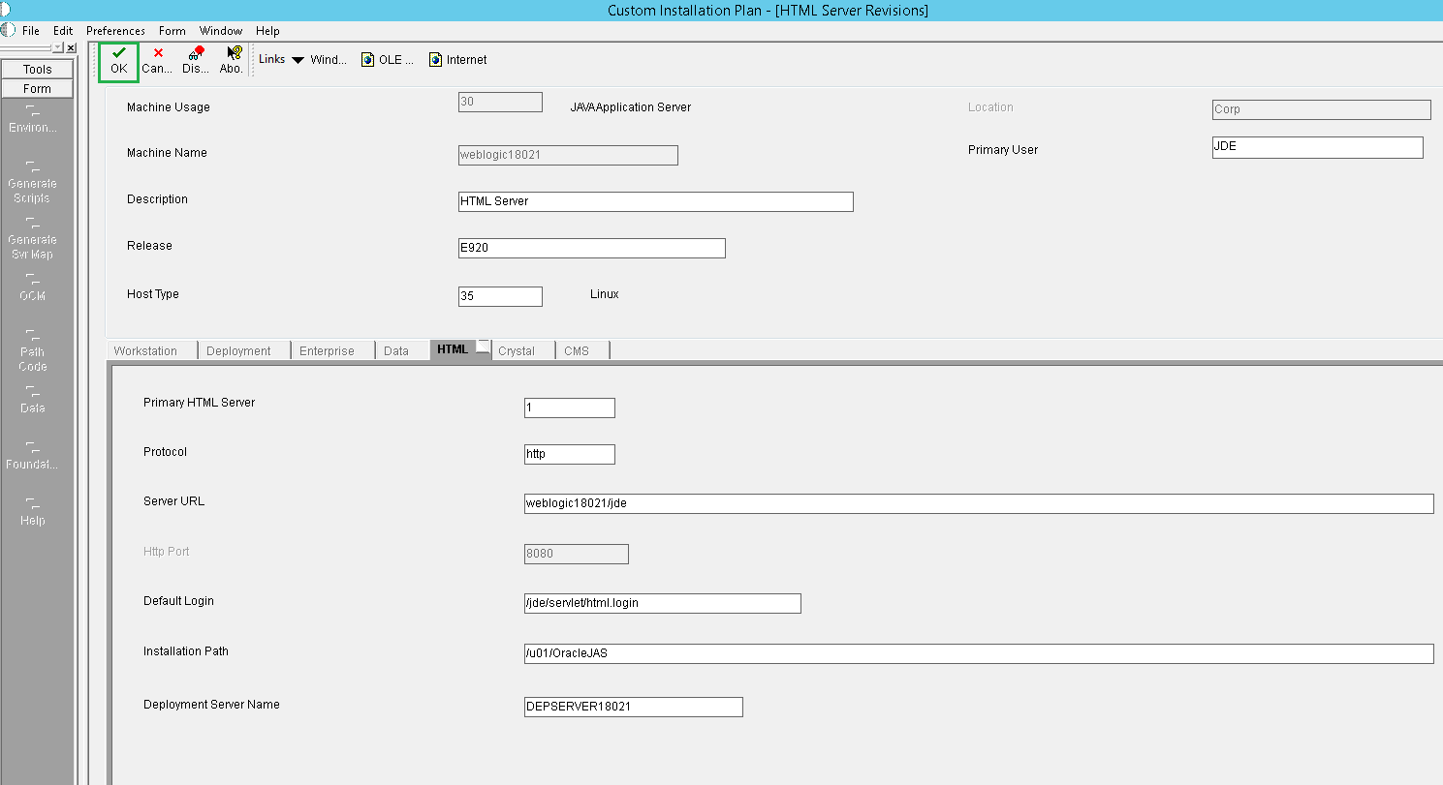
Task: Expand the Wind... toolbar menu
Action: pyautogui.click(x=329, y=59)
